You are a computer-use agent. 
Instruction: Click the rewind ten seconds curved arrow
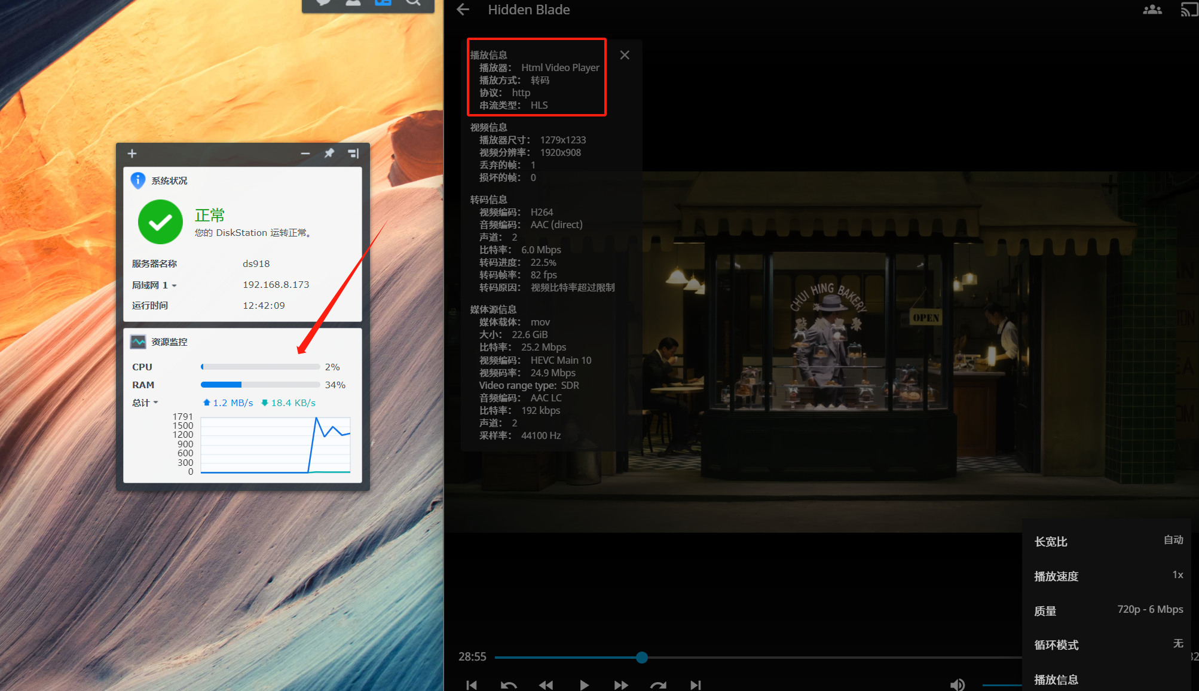tap(509, 685)
